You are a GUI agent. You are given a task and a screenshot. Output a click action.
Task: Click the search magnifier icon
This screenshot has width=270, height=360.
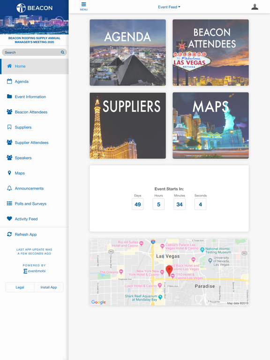click(62, 52)
